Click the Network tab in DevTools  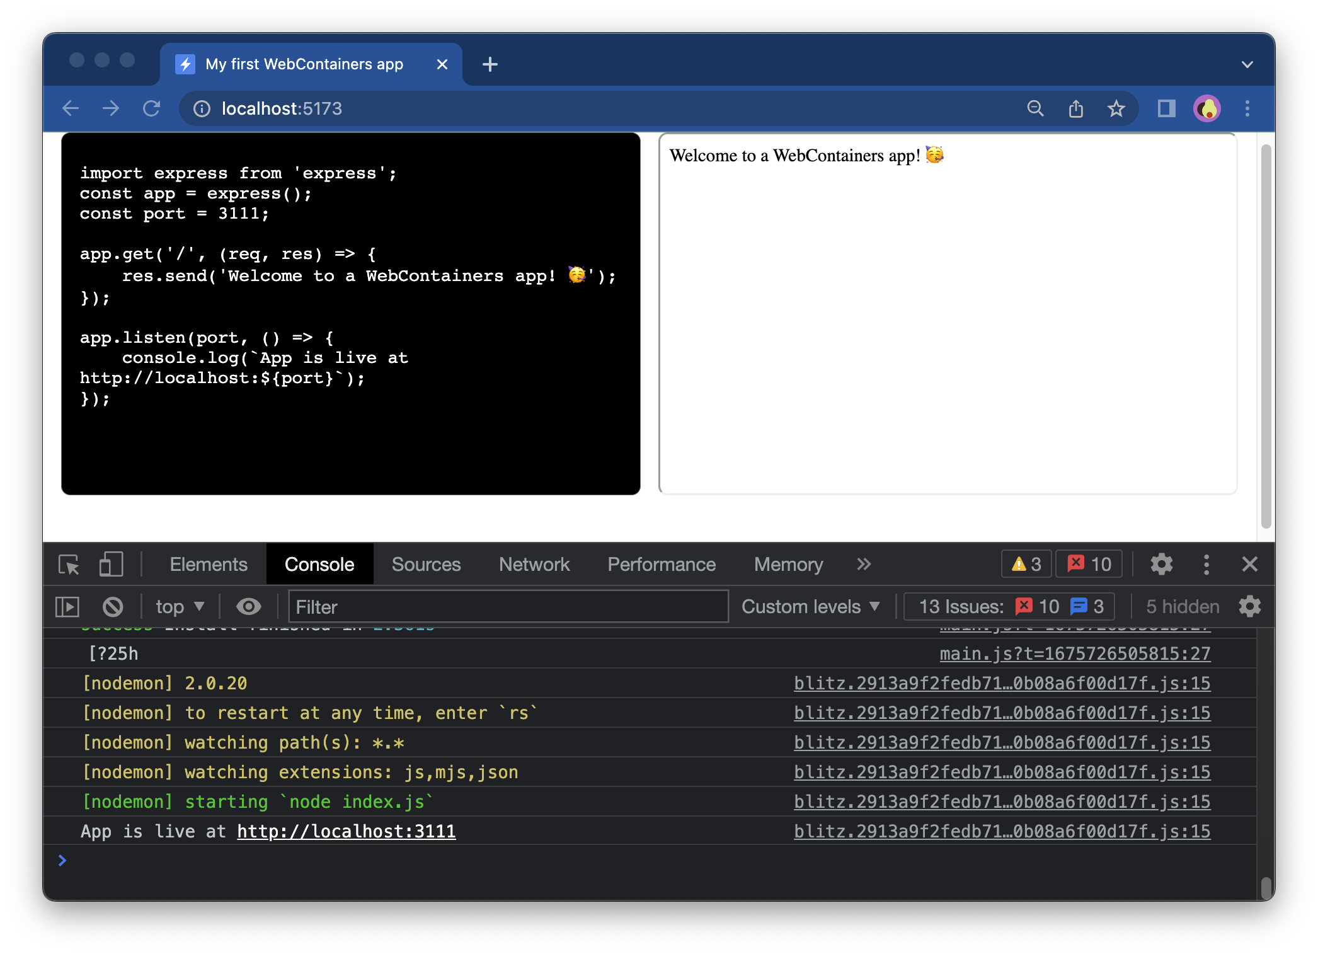[533, 564]
